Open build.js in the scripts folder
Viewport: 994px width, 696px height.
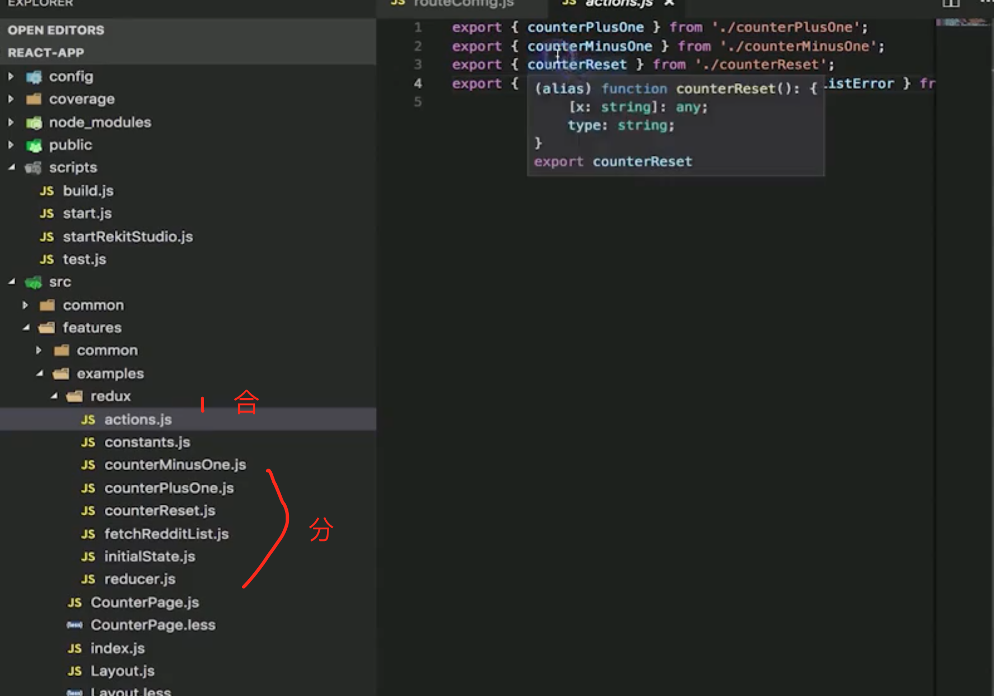88,191
